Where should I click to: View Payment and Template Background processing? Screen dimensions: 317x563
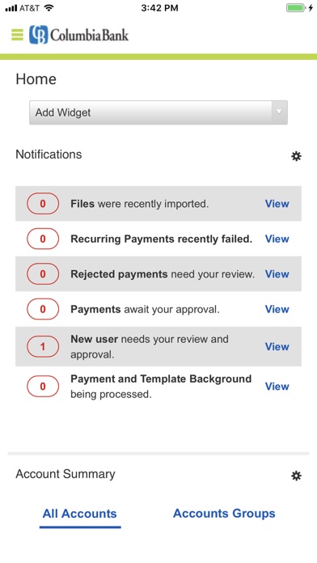click(x=277, y=387)
